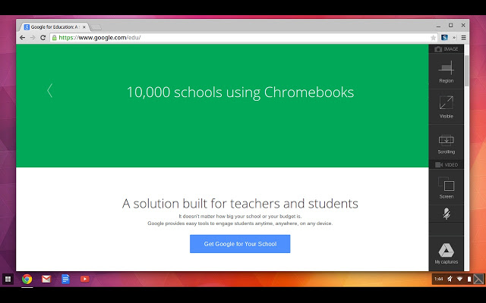Click the blue S extension icon

(x=444, y=38)
